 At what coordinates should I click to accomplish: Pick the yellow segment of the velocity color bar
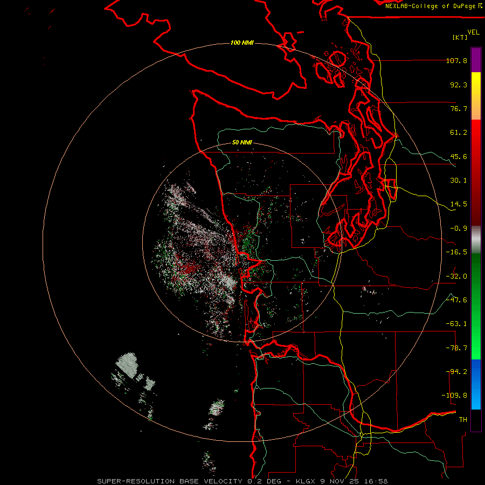coord(476,84)
